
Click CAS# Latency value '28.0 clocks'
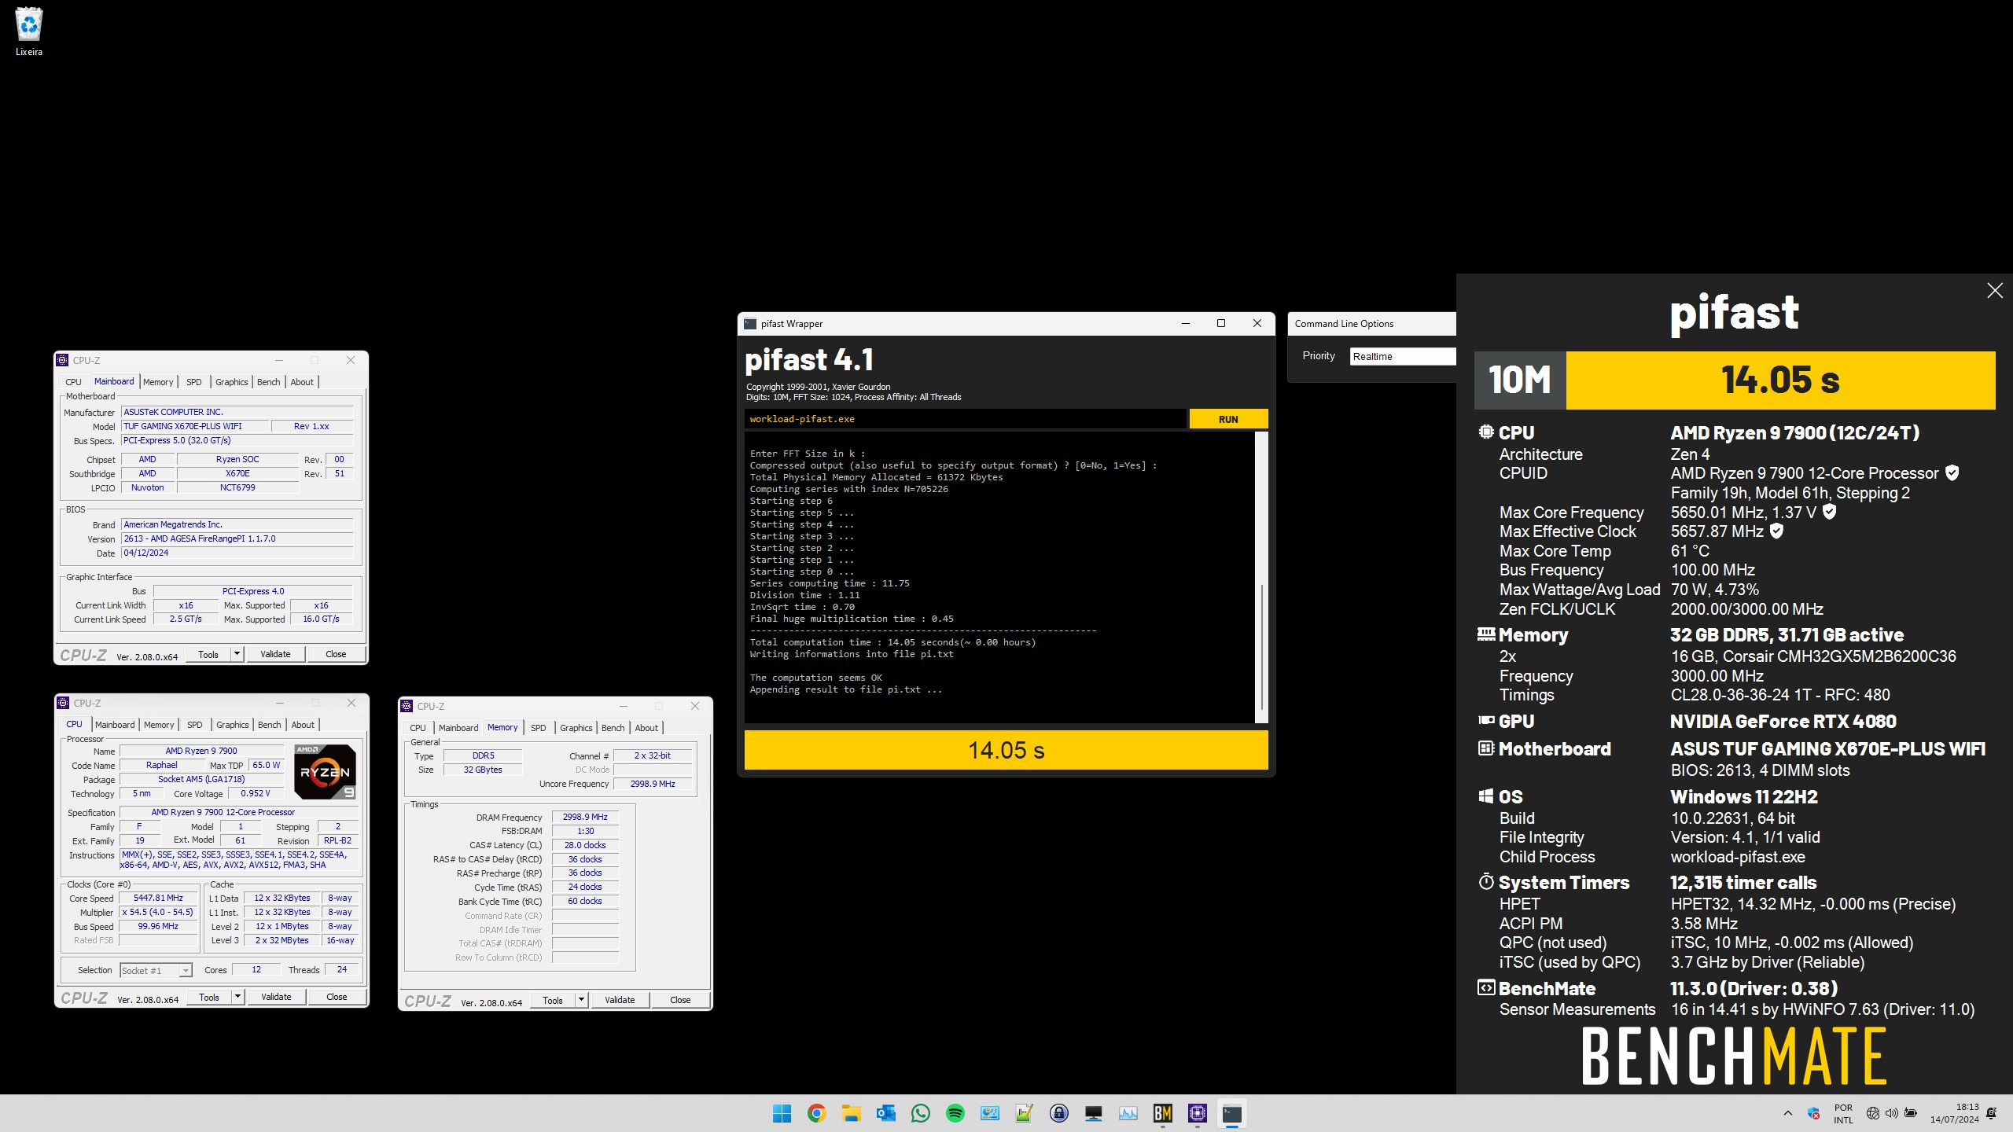[585, 845]
